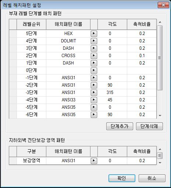The image size is (171, 188).
Task: Click row selector for 보강영역 row
Action: [13, 161]
